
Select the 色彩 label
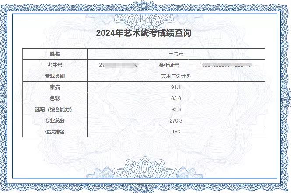[x=55, y=98]
